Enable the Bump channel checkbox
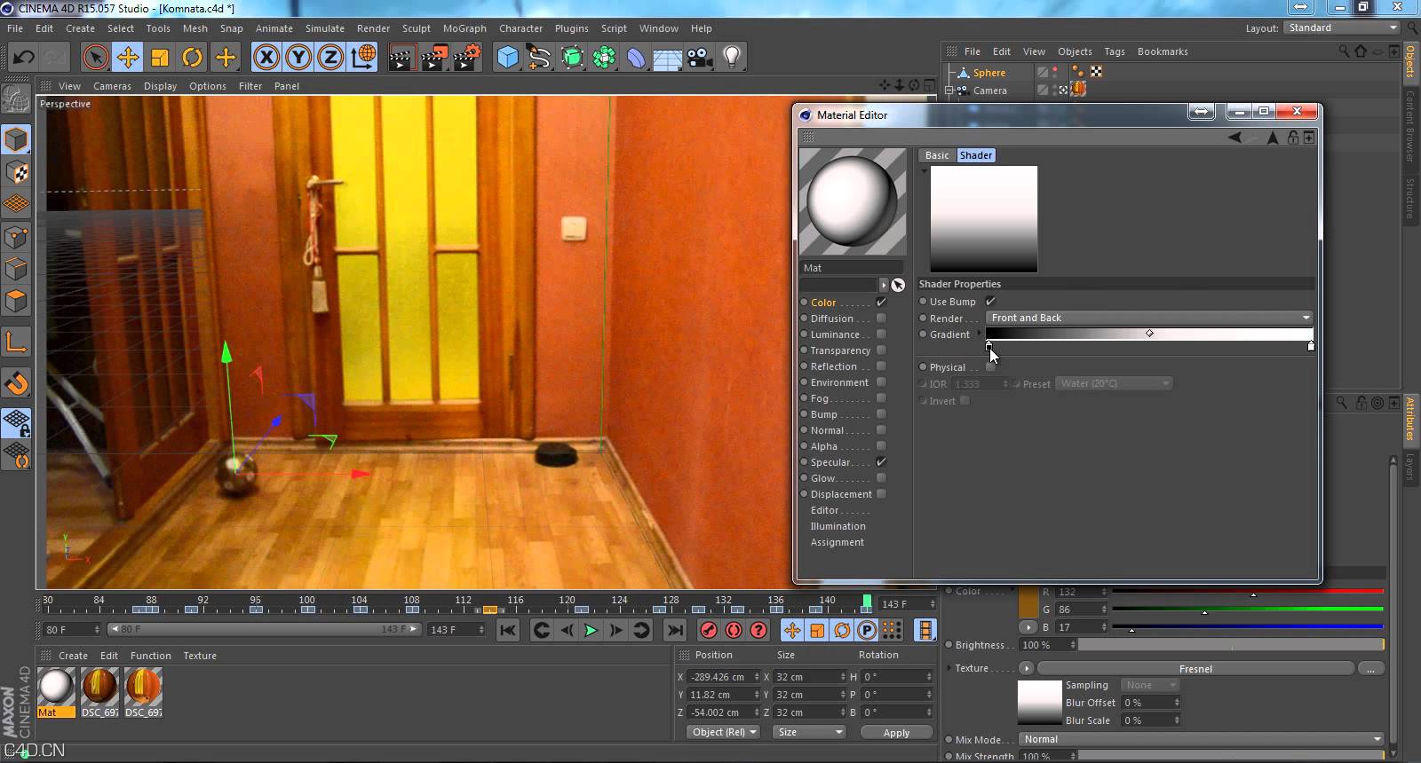 click(881, 414)
